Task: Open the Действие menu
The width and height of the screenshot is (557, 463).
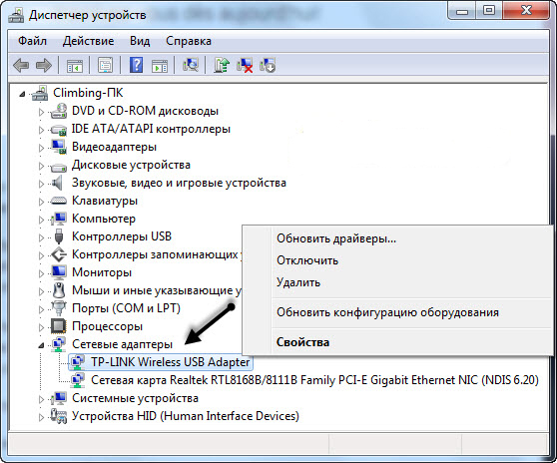Action: [89, 41]
